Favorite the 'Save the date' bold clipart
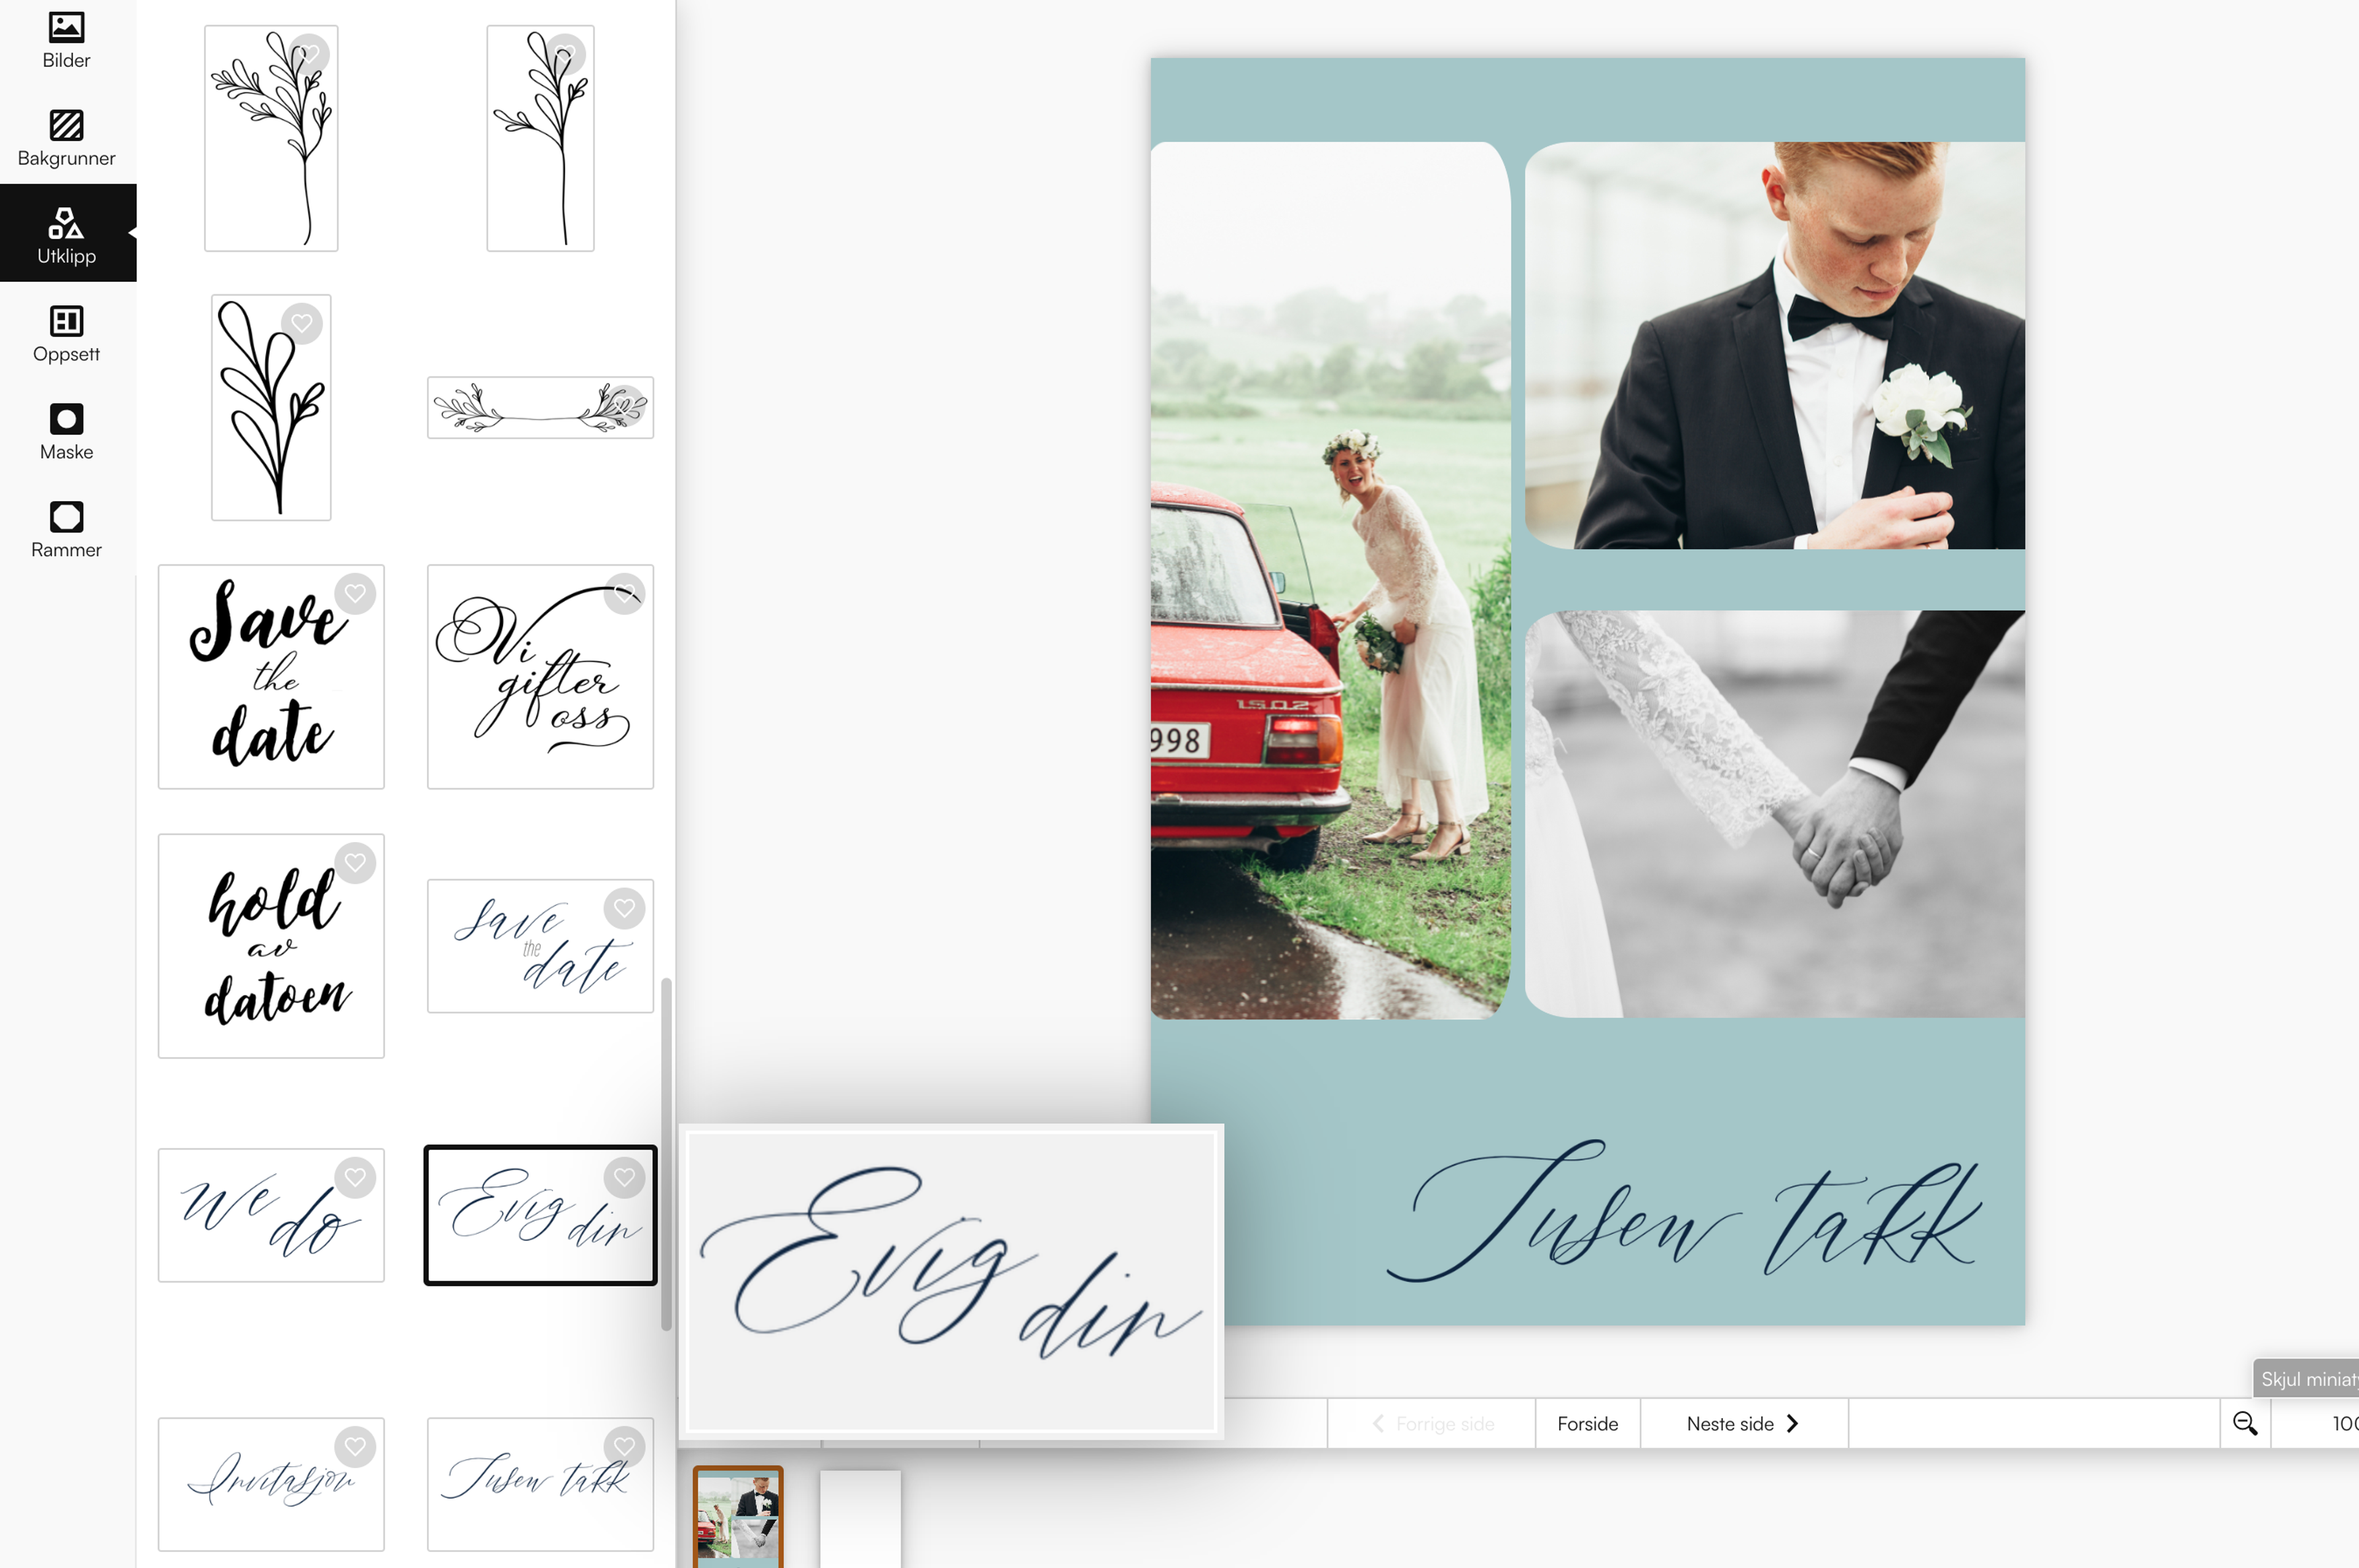The image size is (2359, 1568). (x=355, y=594)
